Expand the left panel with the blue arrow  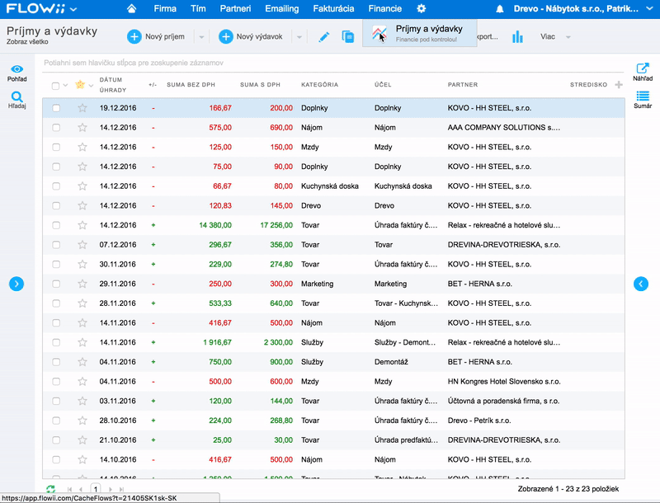16,284
